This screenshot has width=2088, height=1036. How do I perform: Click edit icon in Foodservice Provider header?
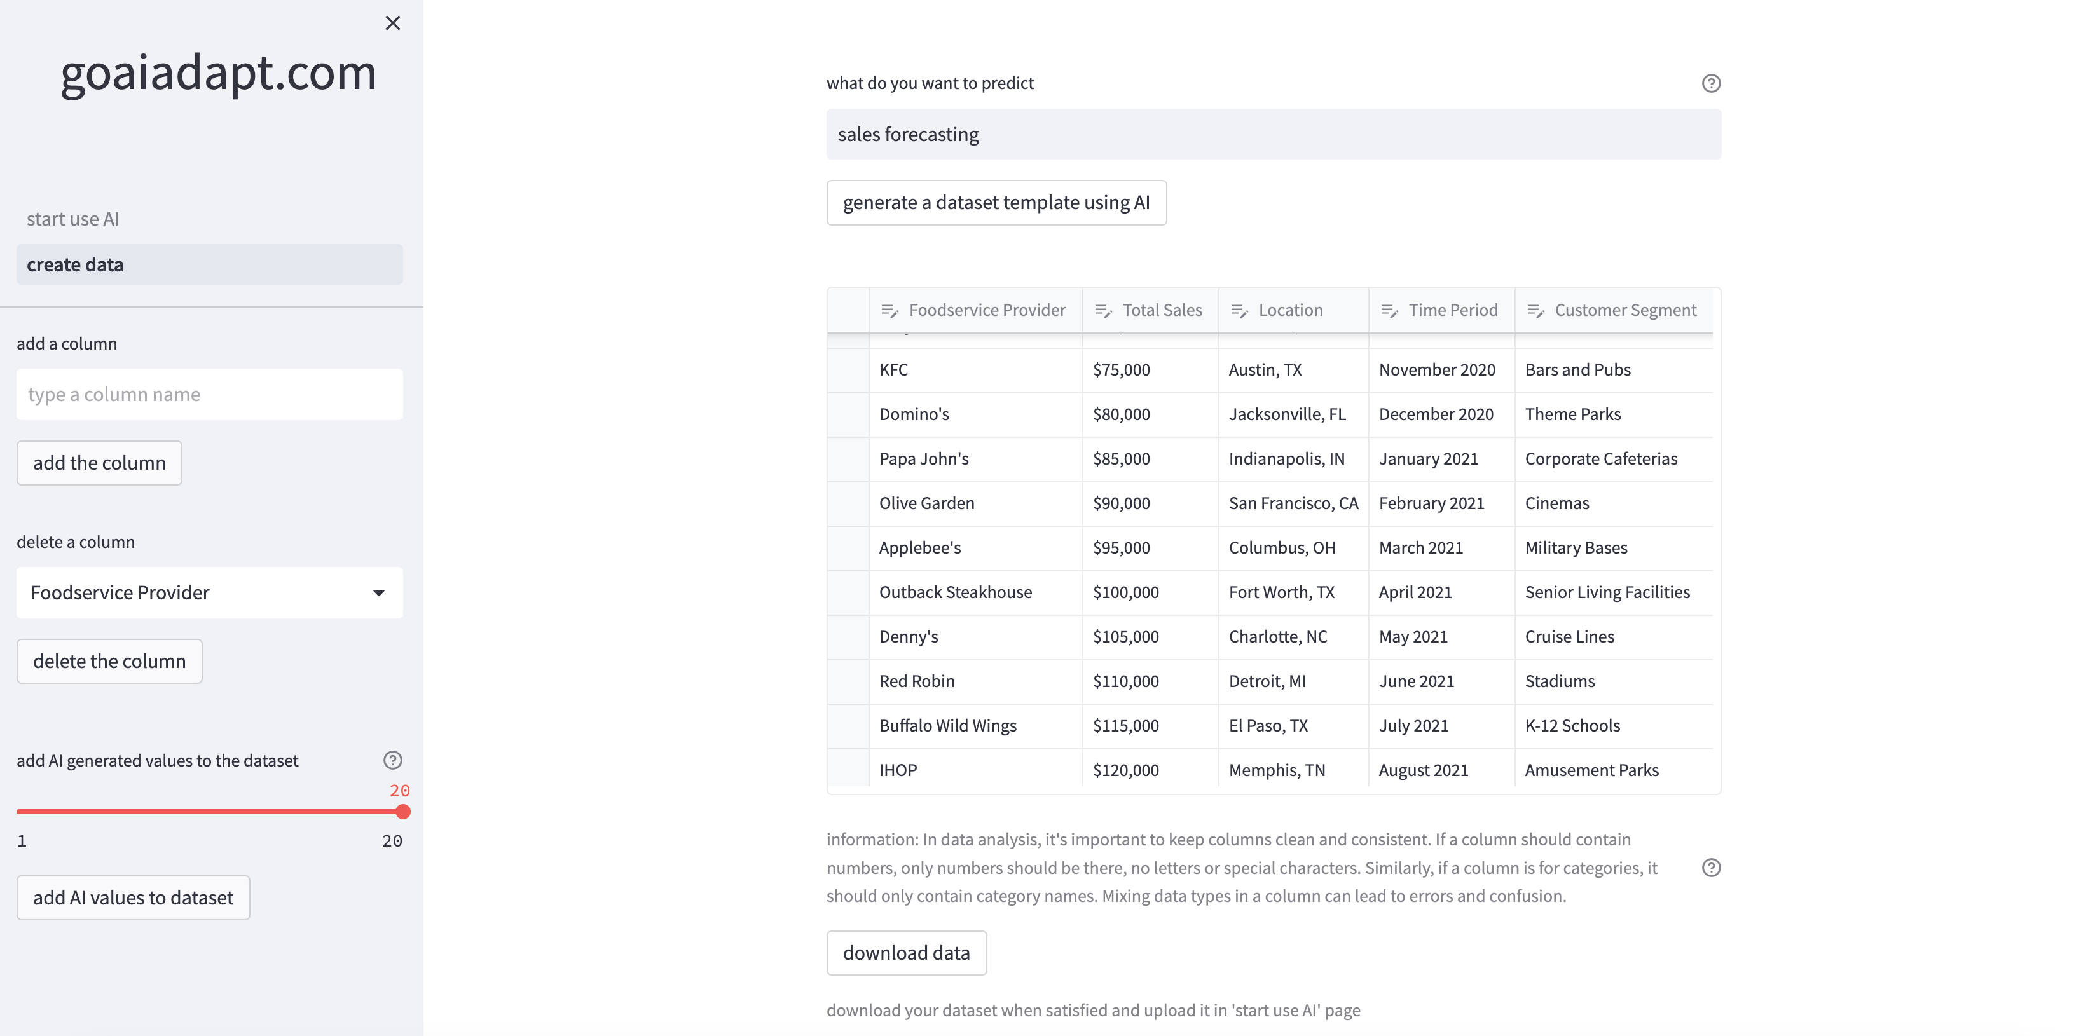[x=889, y=310]
